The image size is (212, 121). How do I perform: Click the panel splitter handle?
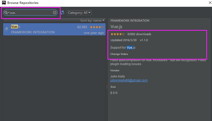point(107,86)
